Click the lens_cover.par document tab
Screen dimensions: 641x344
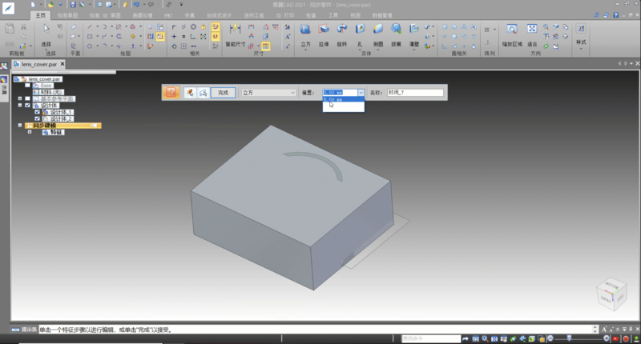point(38,64)
